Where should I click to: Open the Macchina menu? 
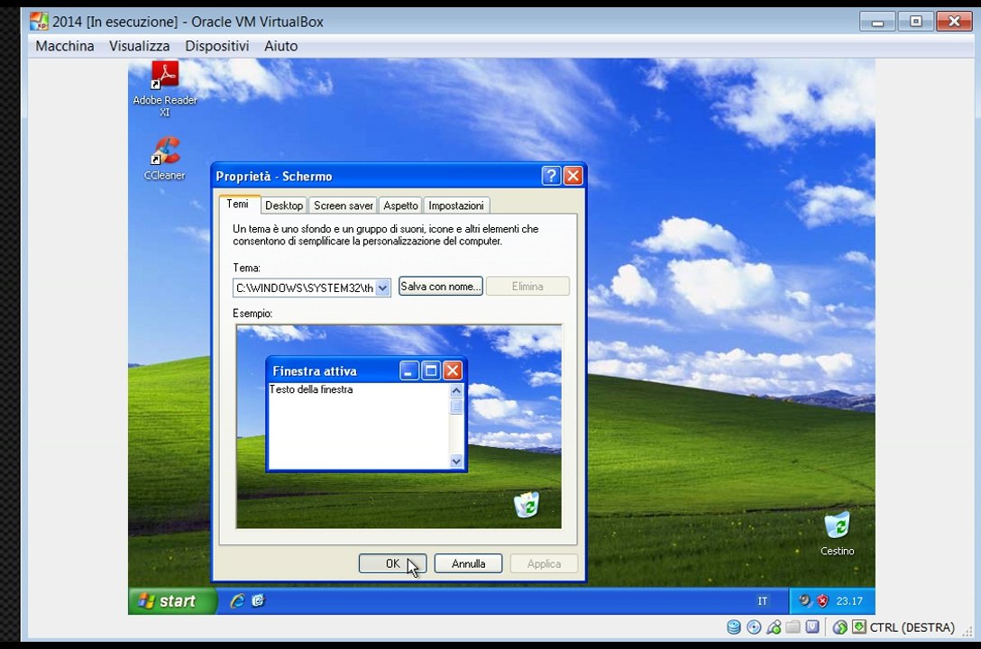tap(64, 46)
